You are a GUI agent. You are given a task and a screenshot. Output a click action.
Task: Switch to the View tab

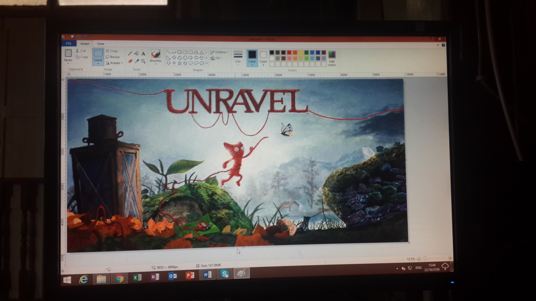tap(100, 44)
